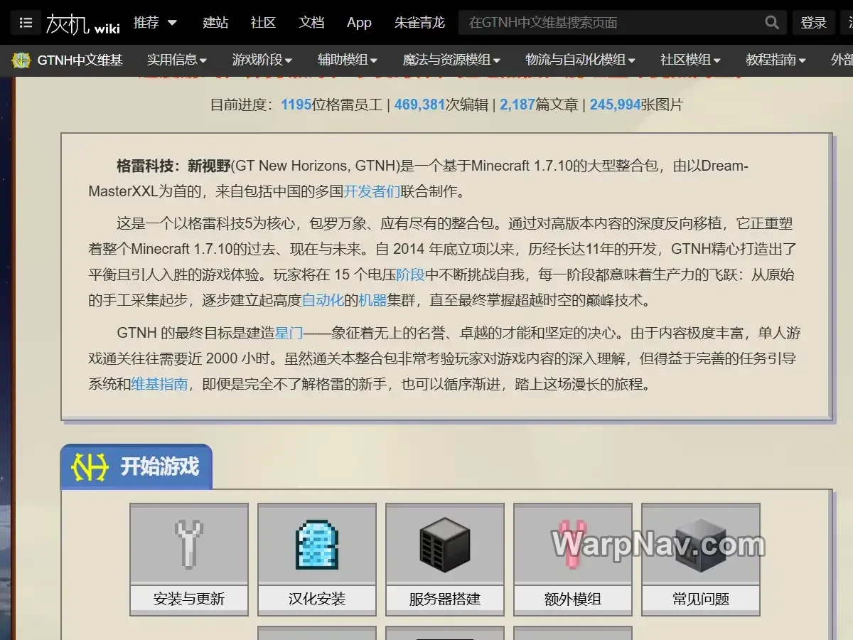Image resolution: width=853 pixels, height=640 pixels.
Task: Click the 469,381 edits count link
Action: point(419,105)
